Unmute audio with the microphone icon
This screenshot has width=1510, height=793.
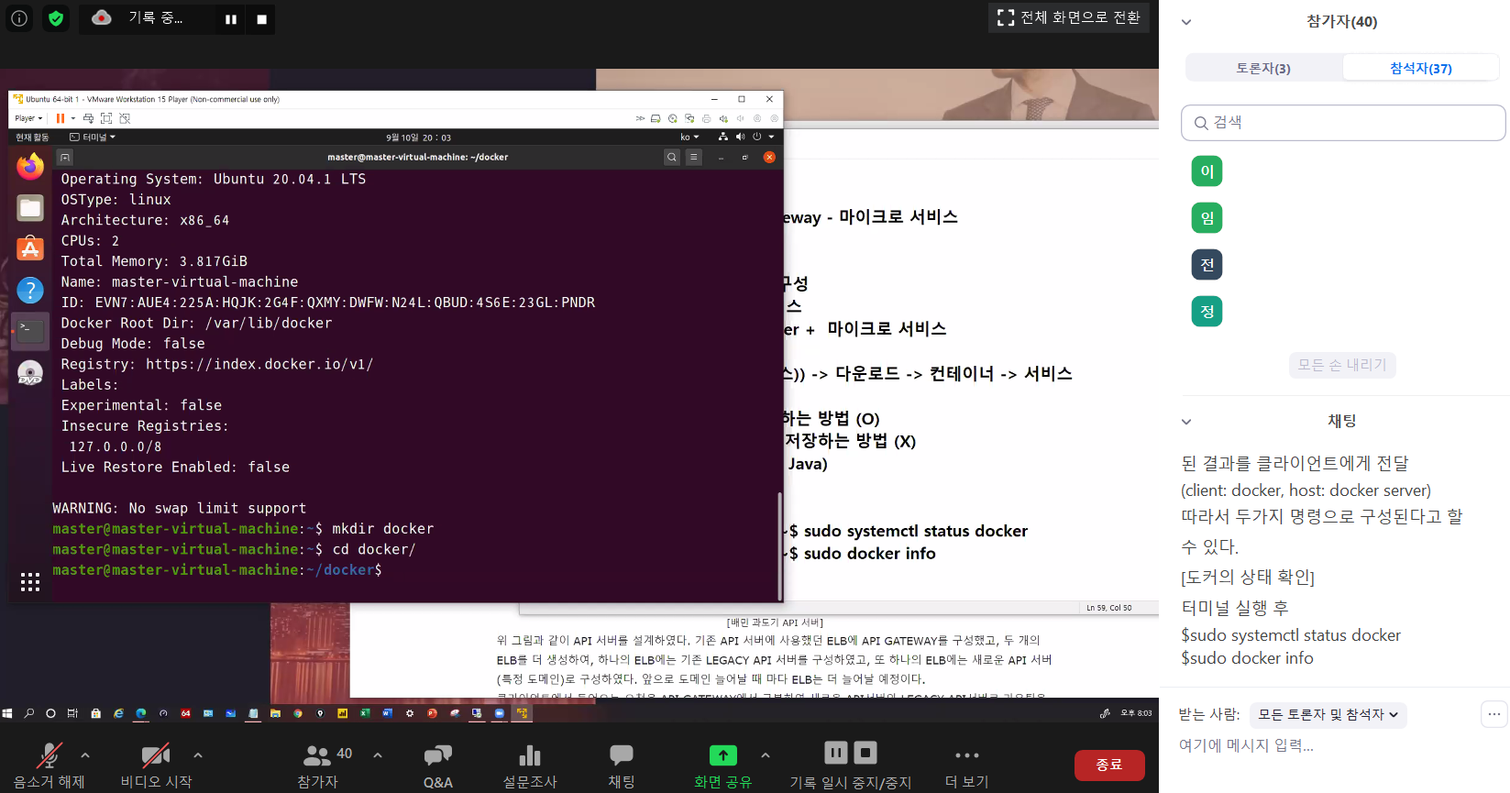(49, 755)
